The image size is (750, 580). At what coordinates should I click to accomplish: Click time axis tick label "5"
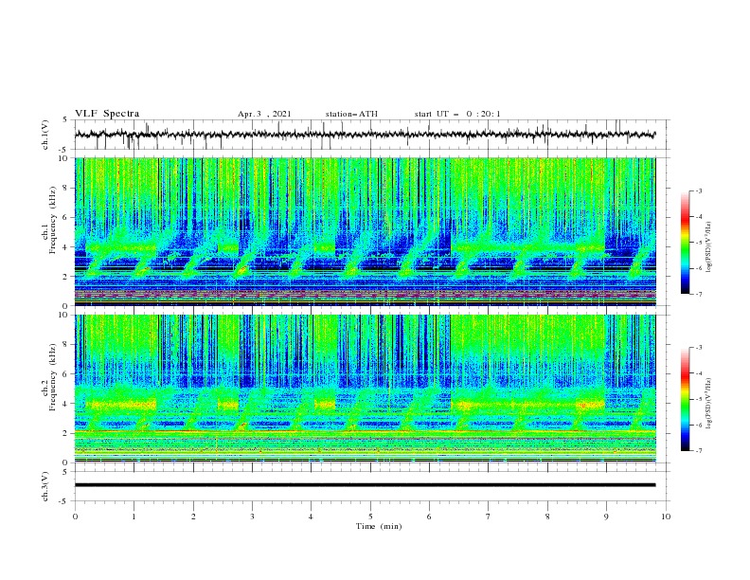click(x=370, y=517)
